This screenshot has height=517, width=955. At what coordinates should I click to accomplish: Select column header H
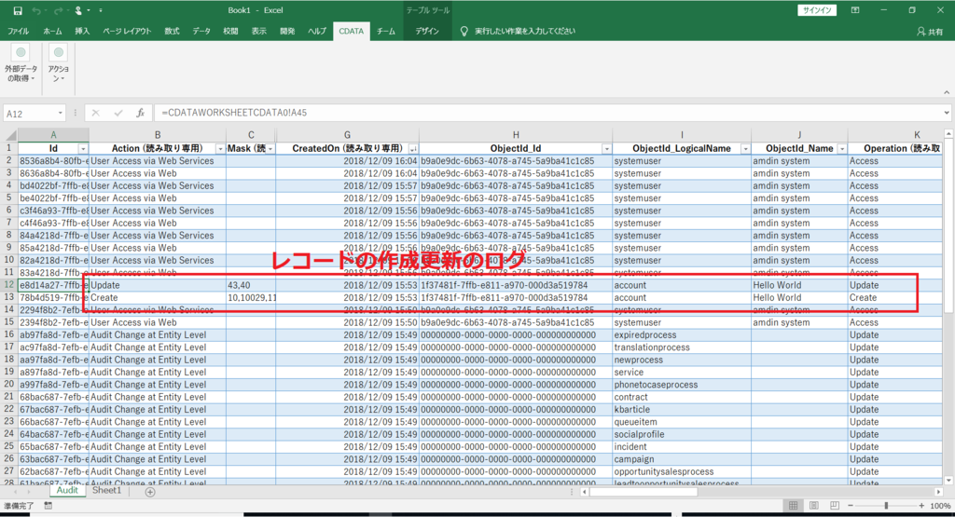coord(516,135)
